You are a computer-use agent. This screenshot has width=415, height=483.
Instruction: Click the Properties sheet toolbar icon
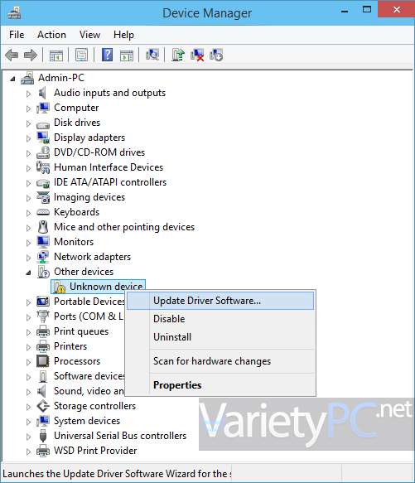point(82,56)
